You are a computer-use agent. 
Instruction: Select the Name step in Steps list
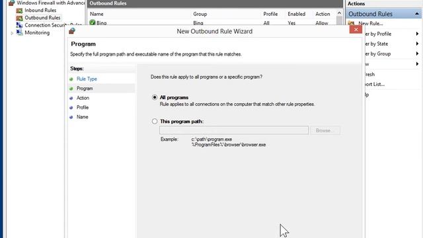82,117
